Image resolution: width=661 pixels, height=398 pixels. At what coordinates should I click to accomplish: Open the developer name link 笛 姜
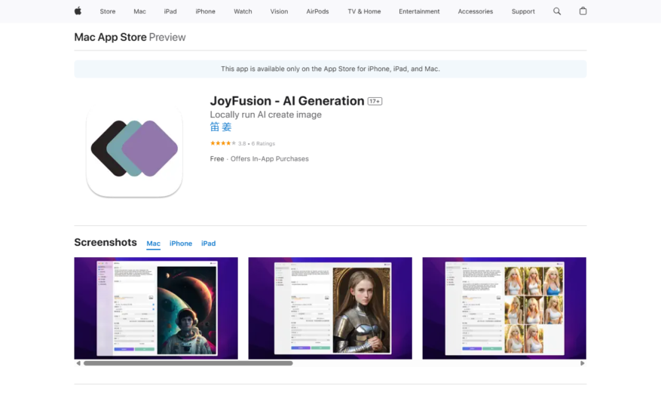coord(221,127)
